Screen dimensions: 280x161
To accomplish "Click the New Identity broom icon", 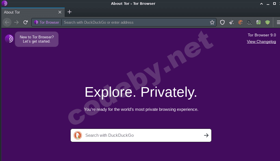I will point(231,22).
